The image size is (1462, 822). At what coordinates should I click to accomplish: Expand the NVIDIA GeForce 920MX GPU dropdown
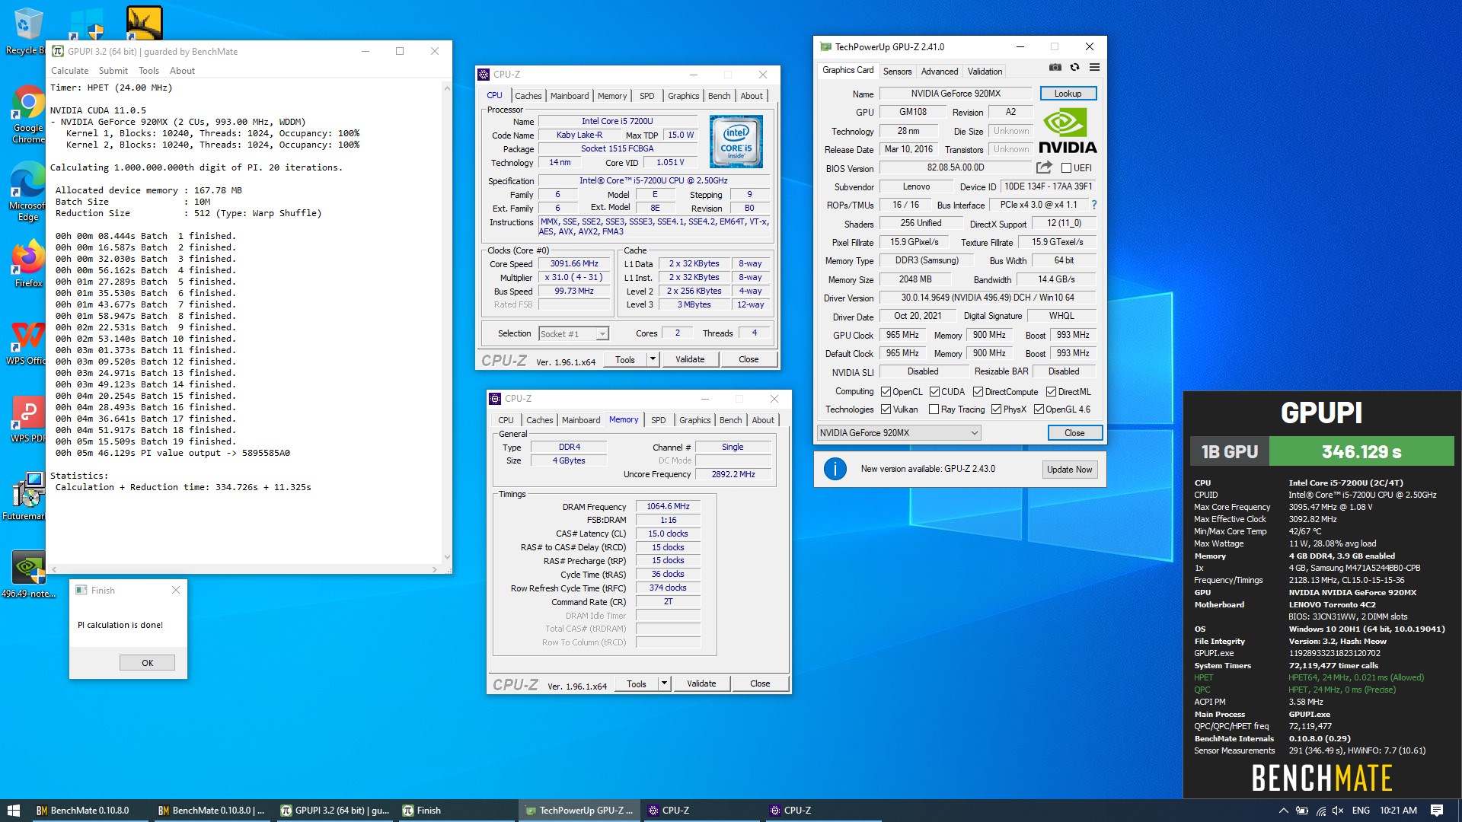pos(899,433)
